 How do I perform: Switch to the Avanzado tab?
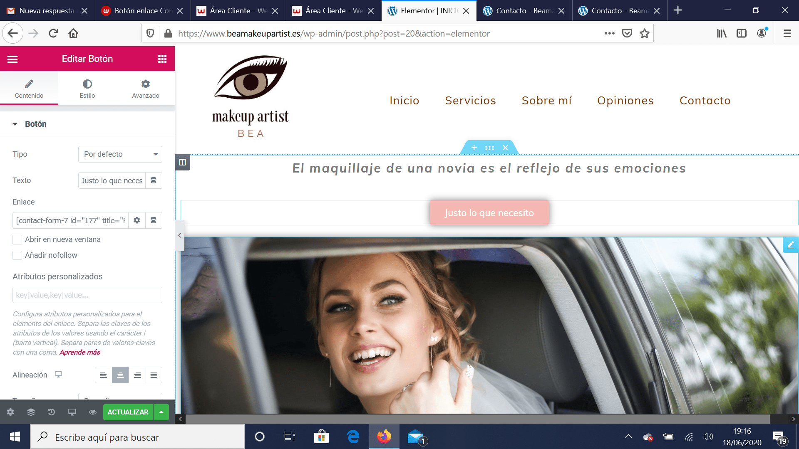pos(146,89)
